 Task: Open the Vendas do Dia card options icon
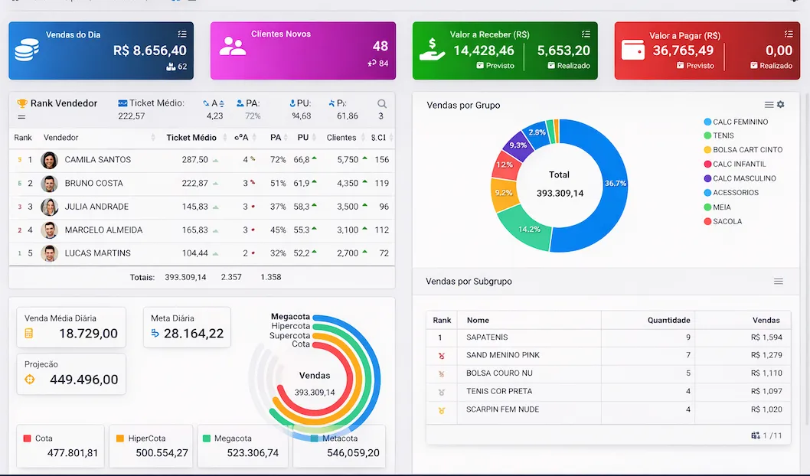tap(181, 34)
